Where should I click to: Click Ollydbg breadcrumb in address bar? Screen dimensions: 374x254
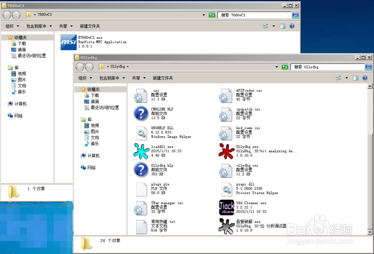[117, 67]
